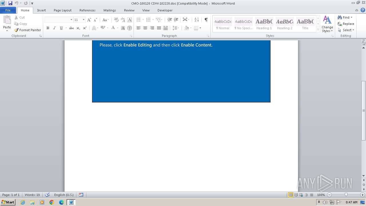Open Word Help question mark icon
This screenshot has width=366, height=206.
(x=363, y=10)
